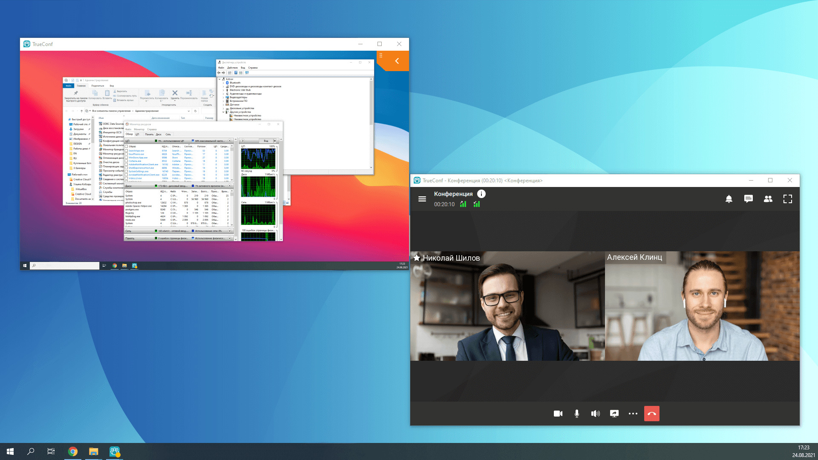
Task: Open Справка menu in shared Device Manager
Action: 253,68
